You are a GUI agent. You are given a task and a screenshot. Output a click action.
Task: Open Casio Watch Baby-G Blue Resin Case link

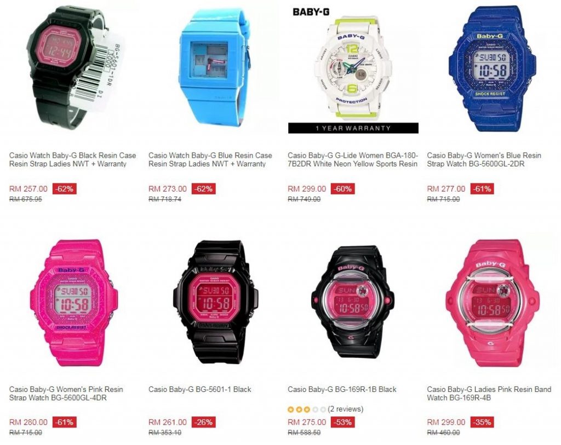[210, 160]
